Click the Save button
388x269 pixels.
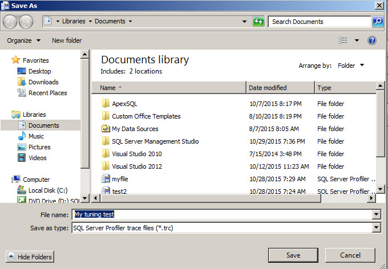[293, 255]
